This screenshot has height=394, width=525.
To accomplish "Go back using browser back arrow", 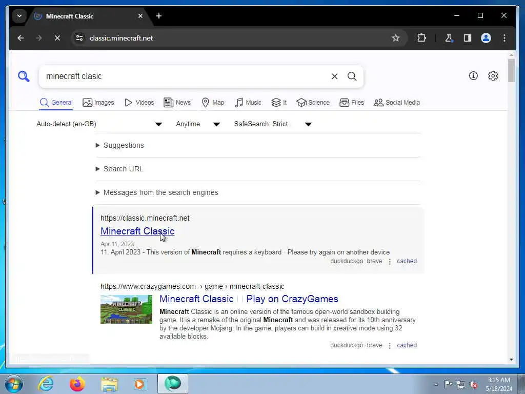I will tap(21, 38).
